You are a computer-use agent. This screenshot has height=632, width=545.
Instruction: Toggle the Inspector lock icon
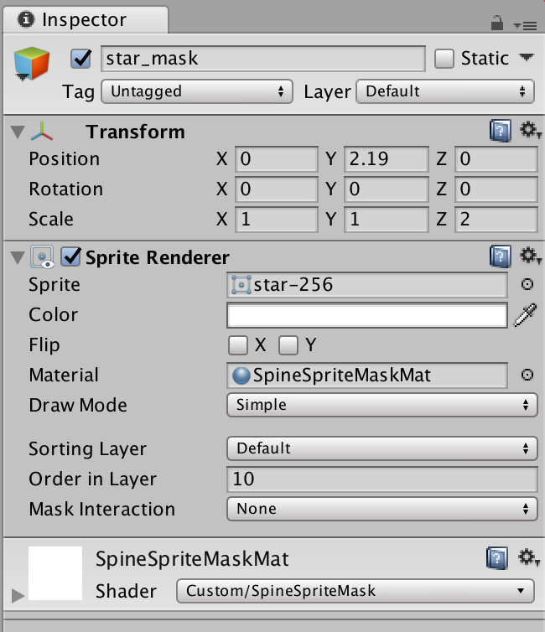pos(496,23)
